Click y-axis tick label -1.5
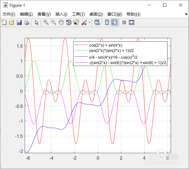 (x=19, y=136)
